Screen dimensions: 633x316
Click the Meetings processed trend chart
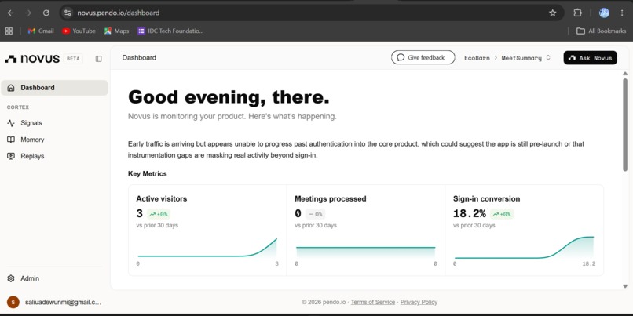(x=366, y=252)
